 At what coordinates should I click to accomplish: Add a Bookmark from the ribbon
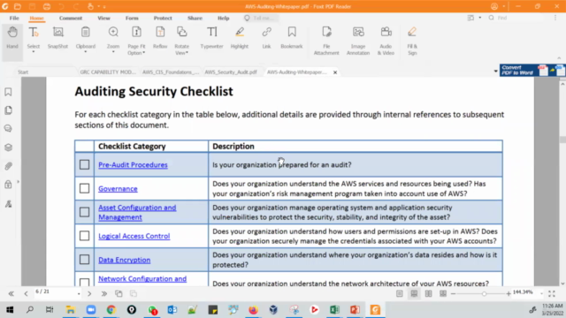(x=292, y=37)
